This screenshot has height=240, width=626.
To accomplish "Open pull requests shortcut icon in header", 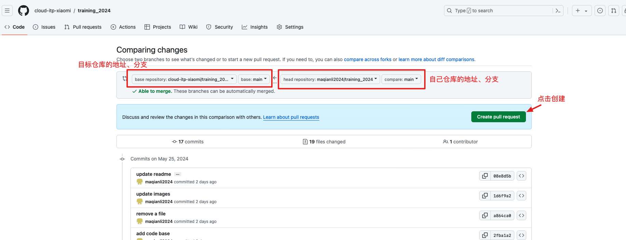I will click(x=614, y=11).
